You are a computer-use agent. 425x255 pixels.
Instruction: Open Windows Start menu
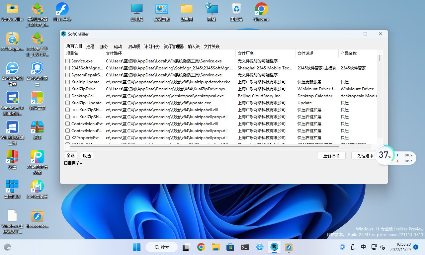pos(137,247)
